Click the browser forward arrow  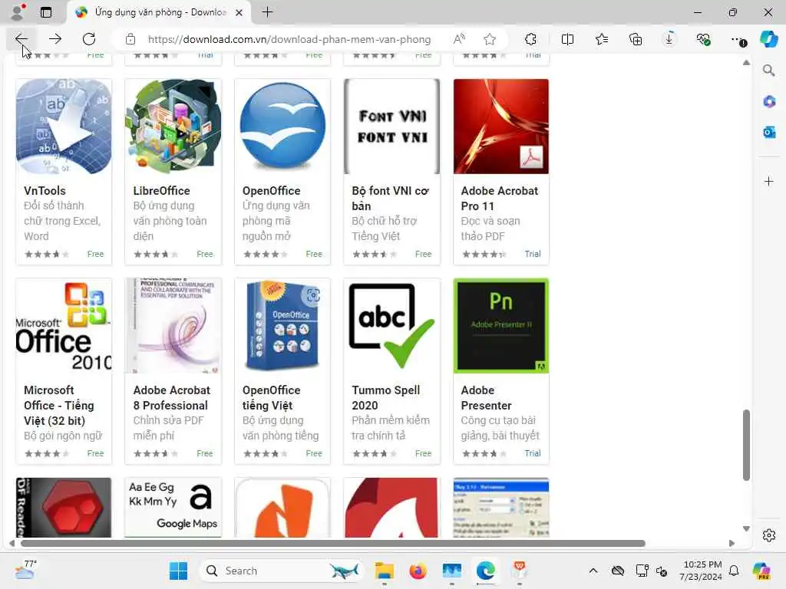click(55, 39)
